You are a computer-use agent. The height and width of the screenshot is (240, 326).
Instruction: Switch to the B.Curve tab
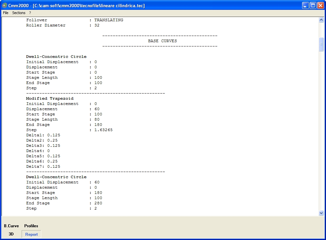[11, 226]
